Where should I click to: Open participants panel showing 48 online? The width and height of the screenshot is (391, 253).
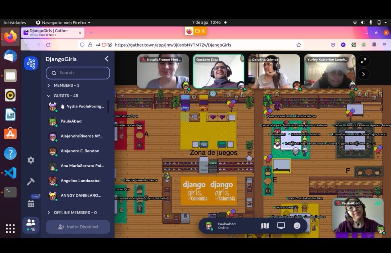coord(31,225)
